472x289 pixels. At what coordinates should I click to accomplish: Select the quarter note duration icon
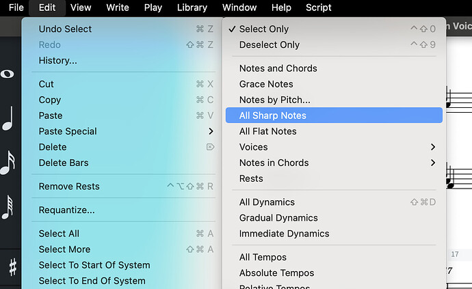click(x=8, y=119)
